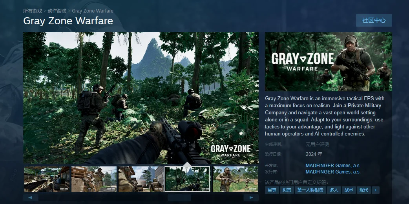This screenshot has height=204, width=409.
Task: Click the 2024 年 release date text
Action: (x=314, y=154)
